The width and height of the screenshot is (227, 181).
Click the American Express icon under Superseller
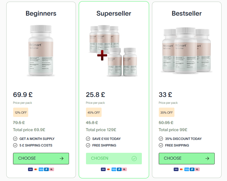pos(114,169)
